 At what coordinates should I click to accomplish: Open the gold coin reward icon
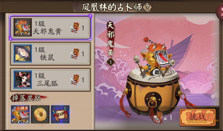point(40,114)
